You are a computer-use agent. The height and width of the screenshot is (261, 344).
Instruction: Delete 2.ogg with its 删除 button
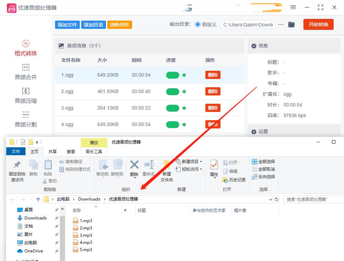[x=213, y=91]
